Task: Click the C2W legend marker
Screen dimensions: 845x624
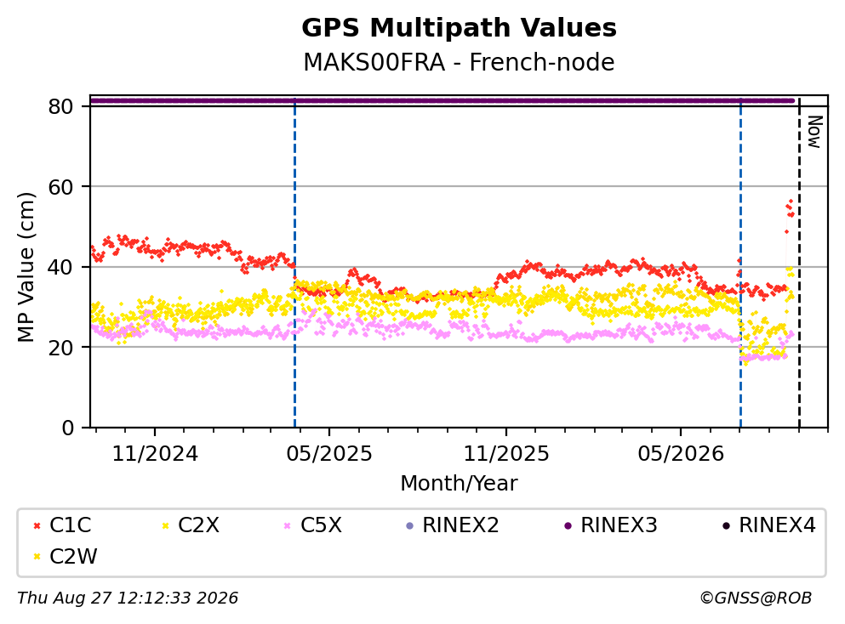Action: (37, 557)
